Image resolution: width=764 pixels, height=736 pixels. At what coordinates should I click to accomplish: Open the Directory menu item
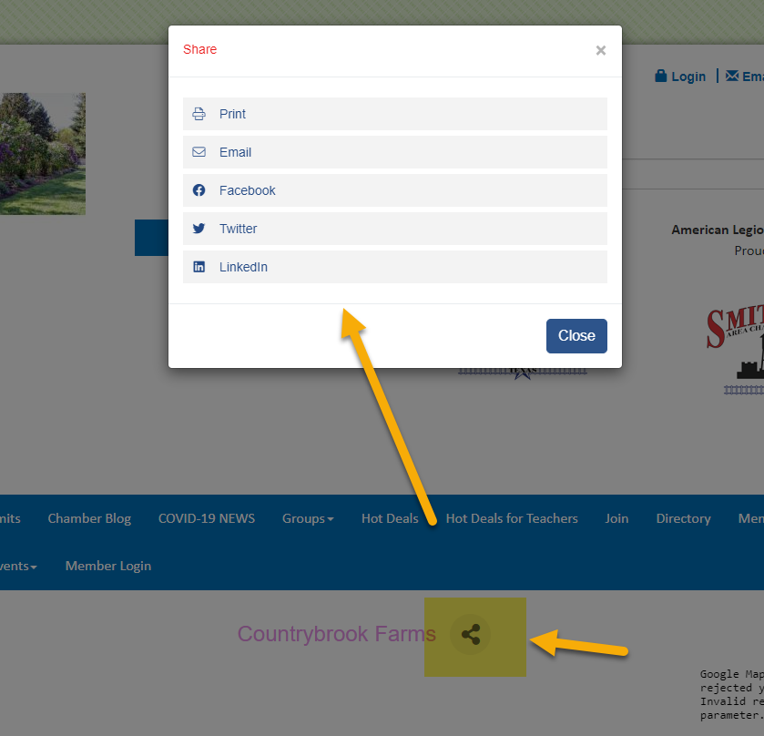point(683,518)
